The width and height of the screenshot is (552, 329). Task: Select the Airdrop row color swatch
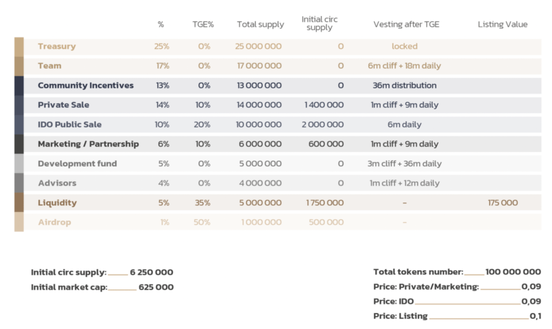19,222
